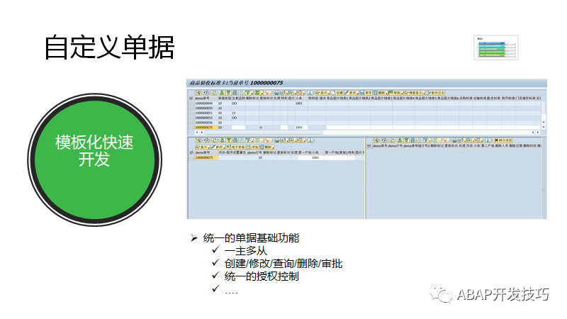The image size is (567, 319).
Task: Click the small thumbnail image at top right
Action: [x=496, y=47]
